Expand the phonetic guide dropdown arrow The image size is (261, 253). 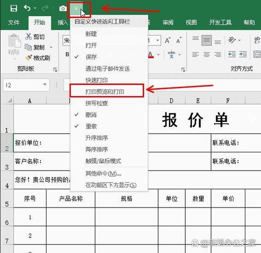tap(180, 55)
